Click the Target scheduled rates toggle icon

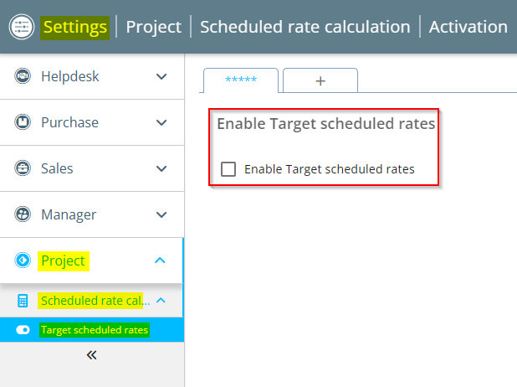(x=23, y=330)
